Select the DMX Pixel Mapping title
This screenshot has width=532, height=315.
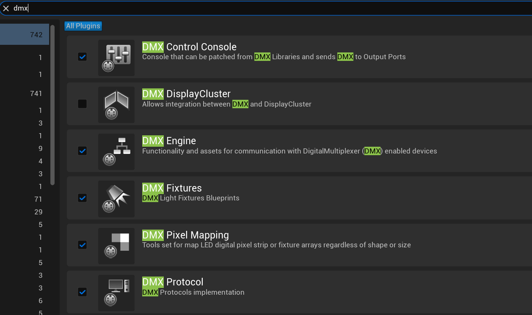[x=185, y=235]
